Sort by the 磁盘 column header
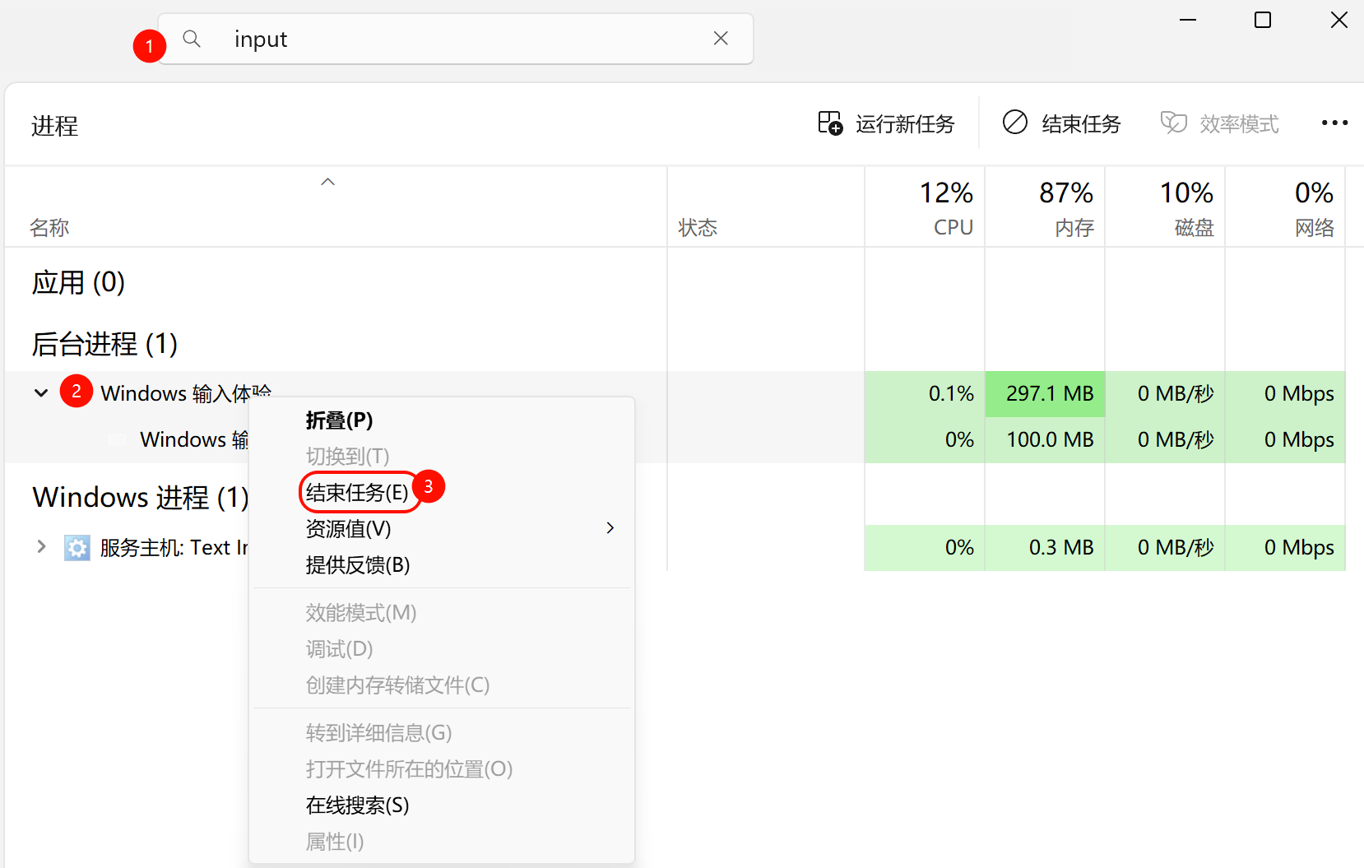 (1165, 207)
